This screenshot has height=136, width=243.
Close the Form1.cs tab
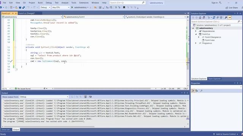point(16,14)
